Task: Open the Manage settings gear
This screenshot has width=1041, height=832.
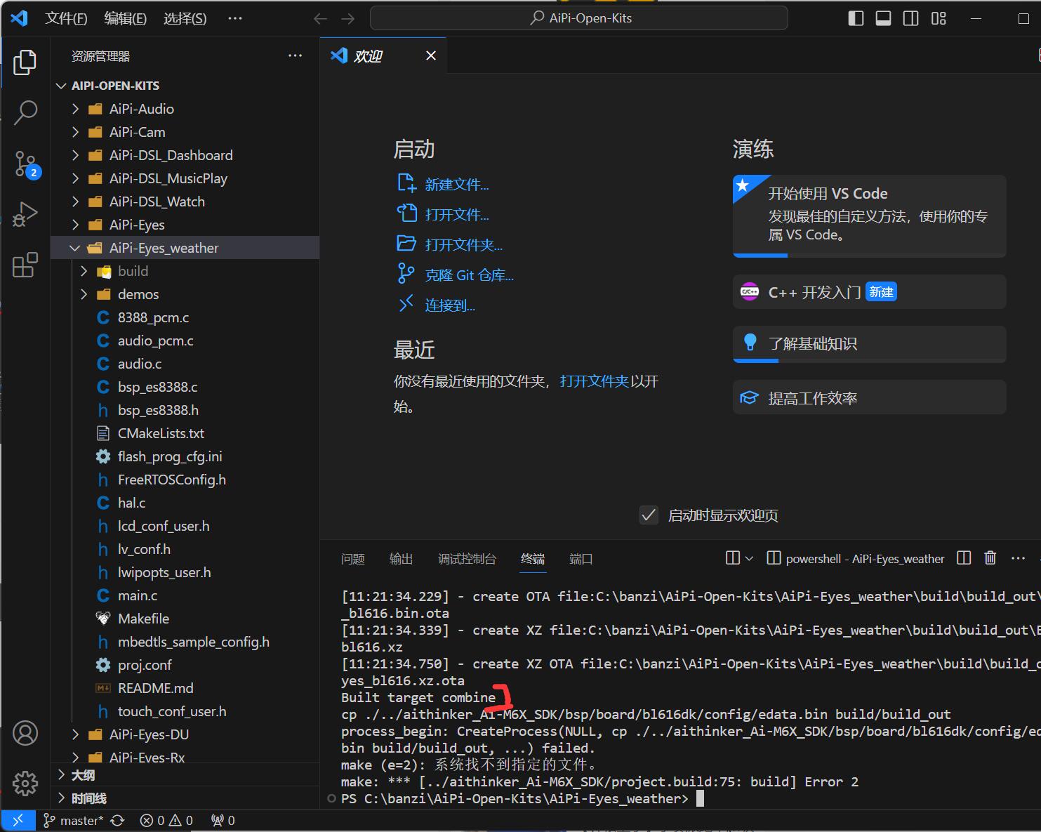Action: (x=25, y=783)
